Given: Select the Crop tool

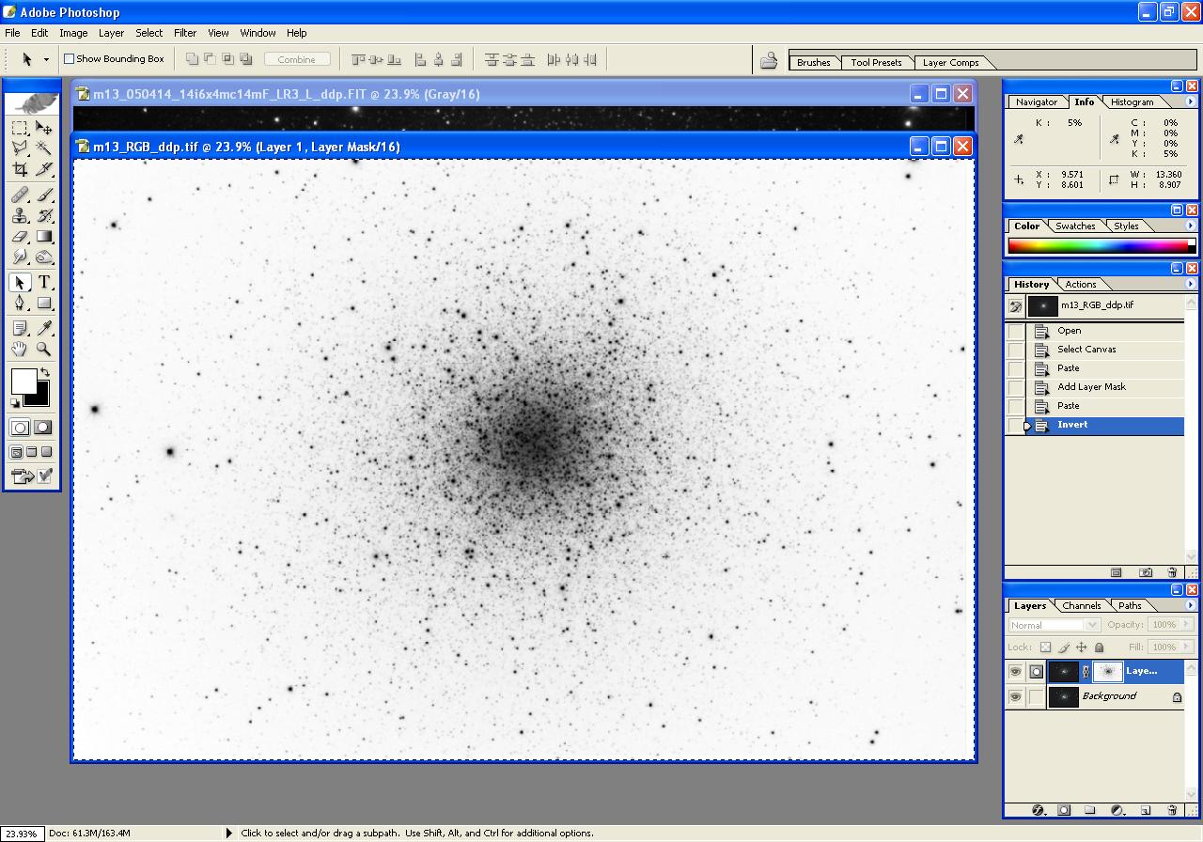Looking at the screenshot, I should 20,169.
